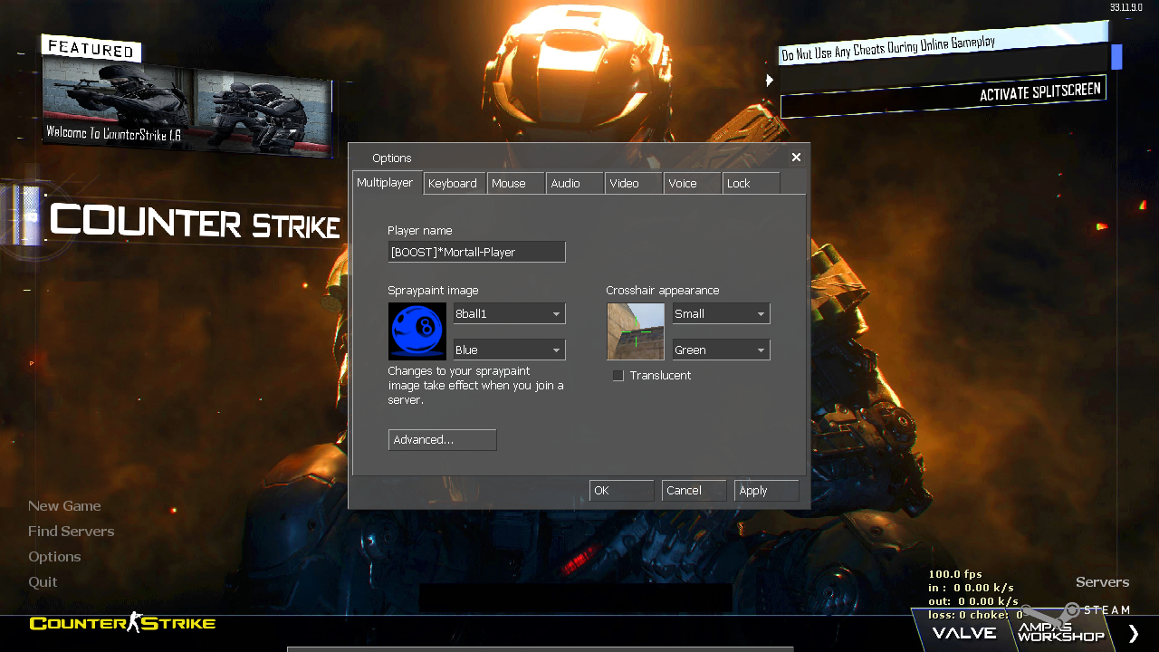Open the Green crosshair color dropdown

click(x=721, y=350)
